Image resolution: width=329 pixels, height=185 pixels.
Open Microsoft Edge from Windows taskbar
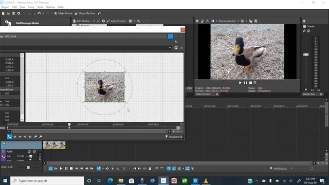110,180
